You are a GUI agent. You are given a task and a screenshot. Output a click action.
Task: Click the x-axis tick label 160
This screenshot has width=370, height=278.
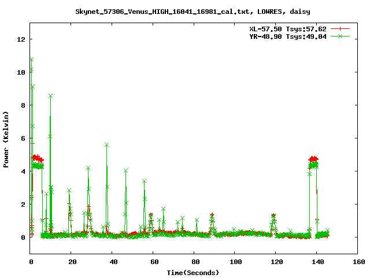[359, 262]
